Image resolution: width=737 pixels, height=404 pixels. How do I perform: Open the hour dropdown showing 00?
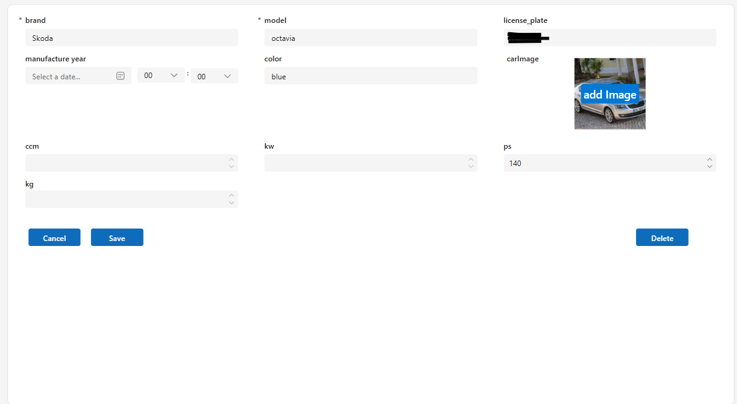(x=161, y=75)
